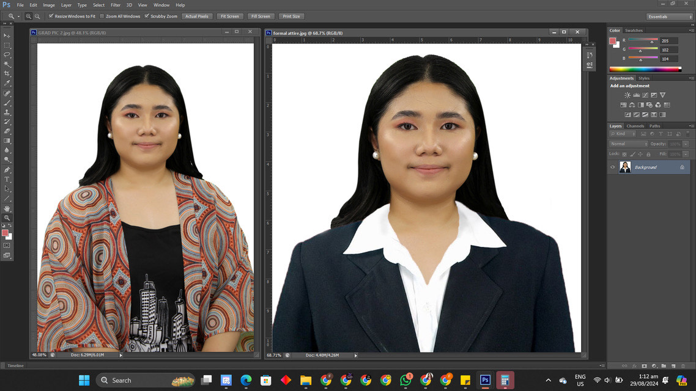Select the Crop tool
Image resolution: width=696 pixels, height=391 pixels.
coord(7,73)
